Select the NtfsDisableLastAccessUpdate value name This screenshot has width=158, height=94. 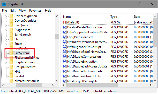[87, 66]
